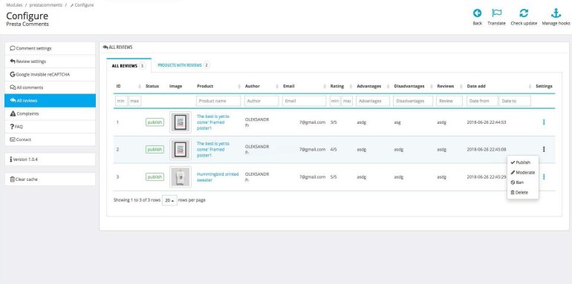Click publish status badge for review 3
572x284 pixels.
point(155,177)
